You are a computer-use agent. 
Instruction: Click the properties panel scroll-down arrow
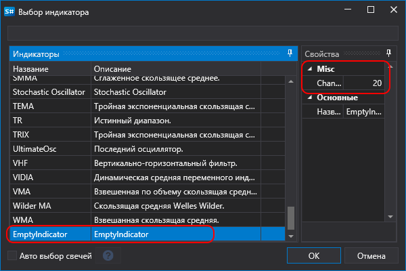(x=390, y=217)
